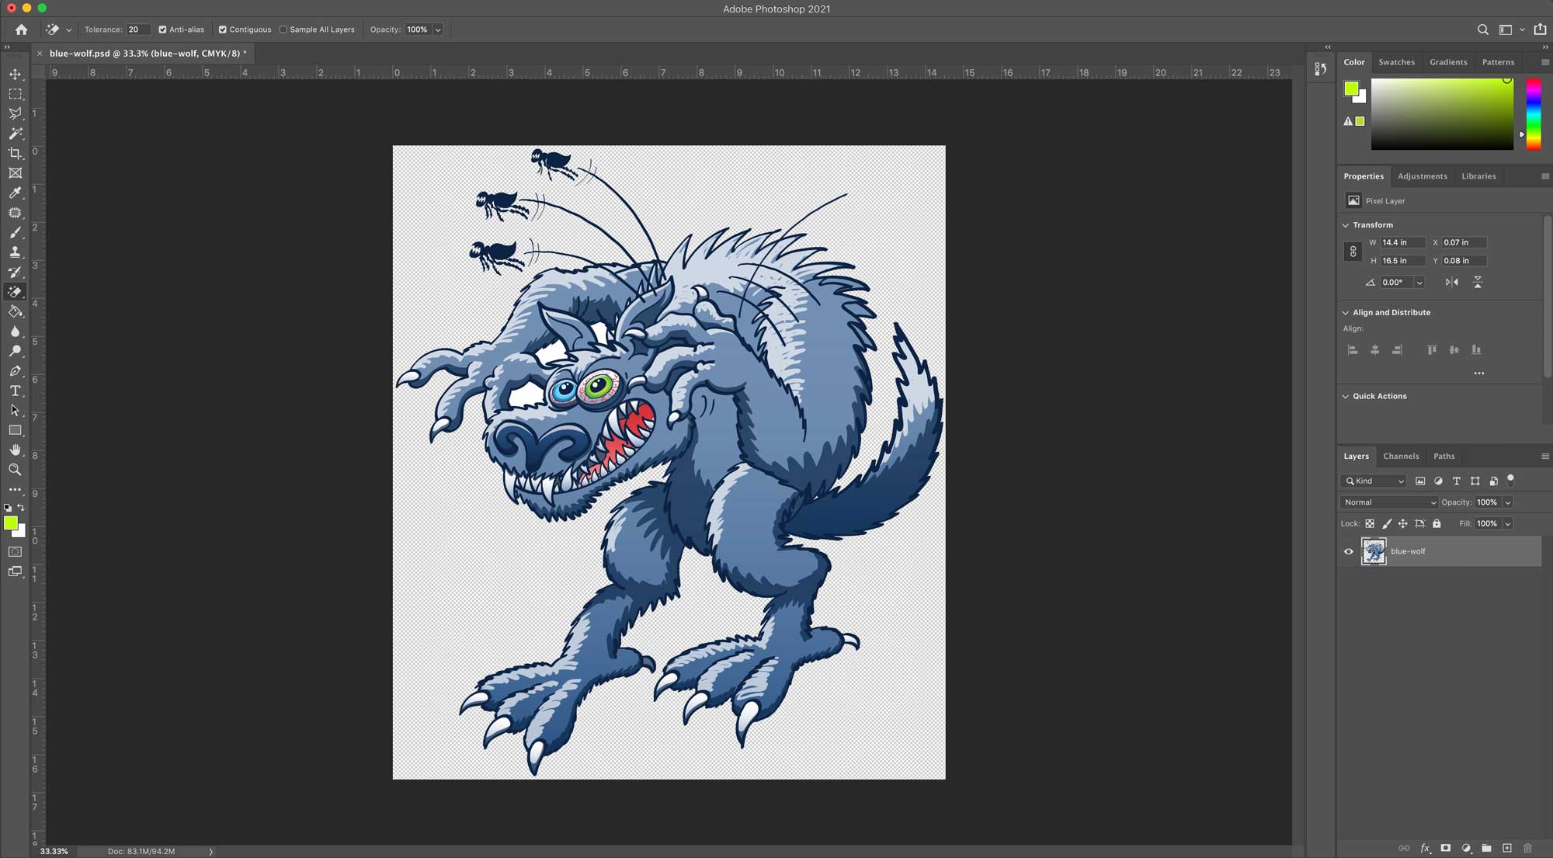Click the Home icon in options bar
Screen dimensions: 1553x858
point(21,30)
